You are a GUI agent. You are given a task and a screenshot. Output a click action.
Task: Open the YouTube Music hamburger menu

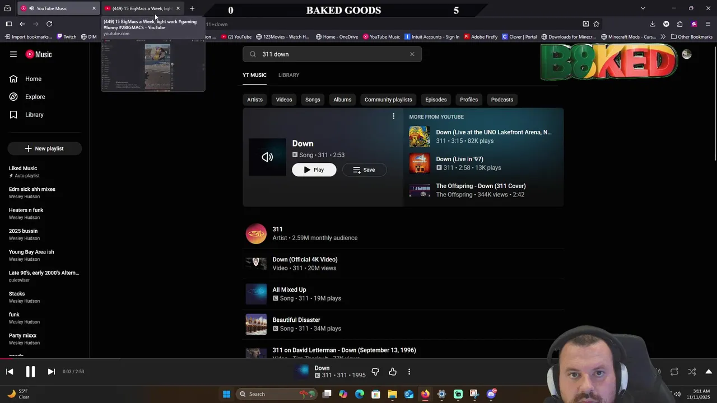point(13,54)
